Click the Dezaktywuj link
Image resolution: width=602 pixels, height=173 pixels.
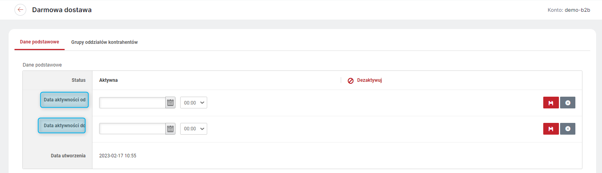(369, 80)
